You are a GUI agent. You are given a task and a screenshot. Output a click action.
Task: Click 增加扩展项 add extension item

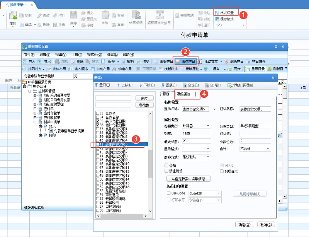coord(240,85)
